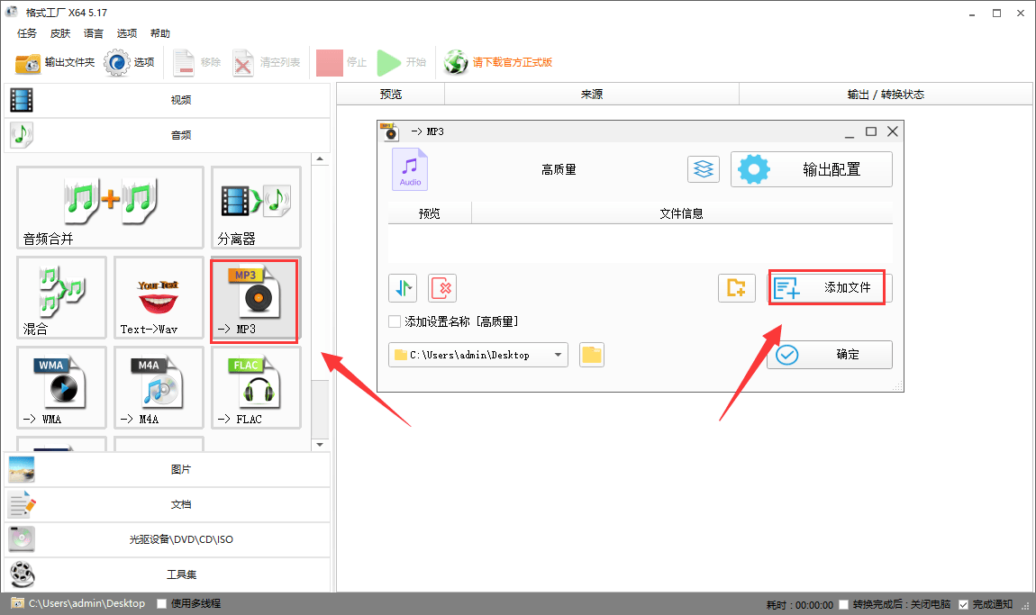Open the output path dropdown
The image size is (1036, 615).
560,355
